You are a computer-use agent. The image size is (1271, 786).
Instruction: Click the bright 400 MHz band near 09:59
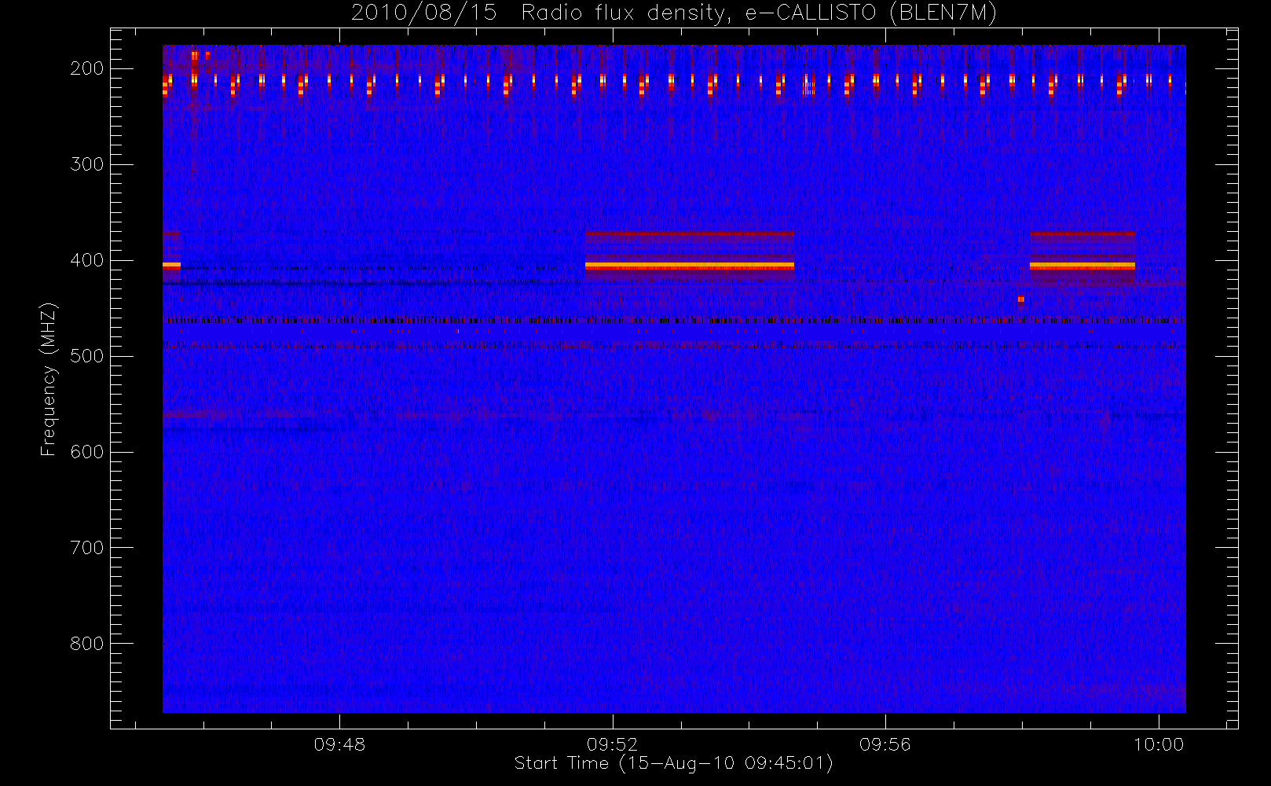[x=1082, y=266]
